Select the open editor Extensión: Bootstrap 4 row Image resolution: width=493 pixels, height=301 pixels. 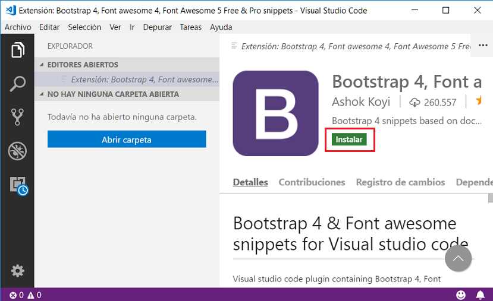[x=127, y=80]
